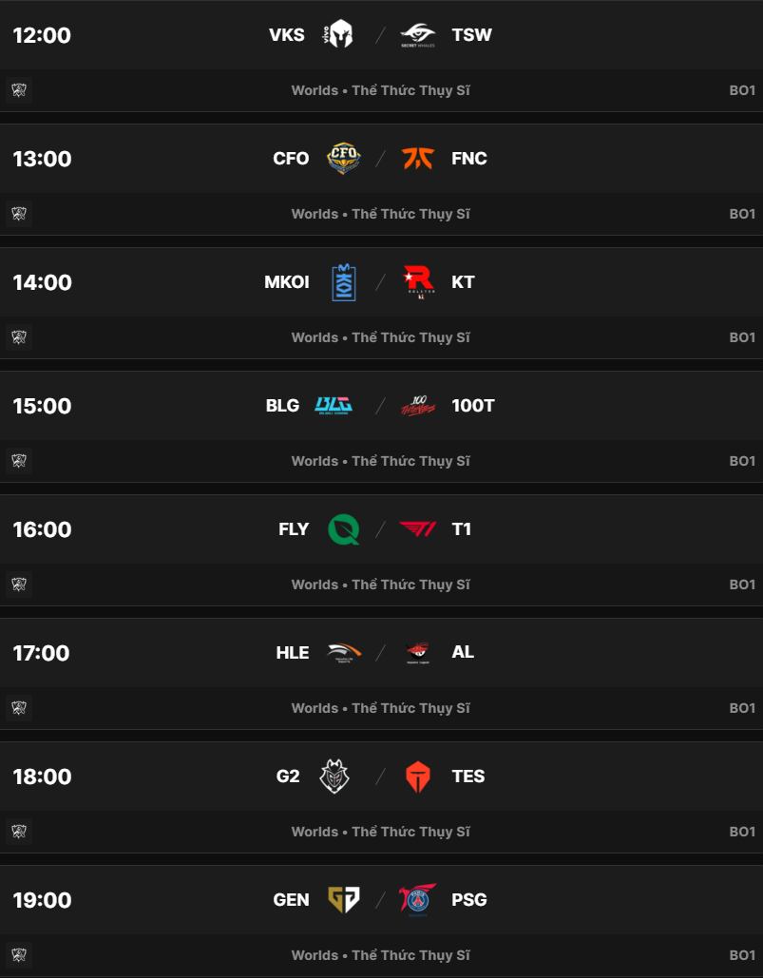Click the 100 Thieves logo
This screenshot has height=978, width=763.
click(x=417, y=406)
